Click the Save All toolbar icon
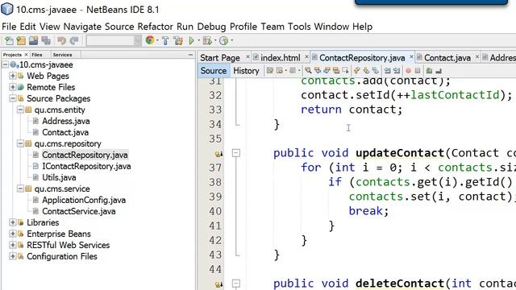The width and height of the screenshot is (516, 290). (46, 40)
